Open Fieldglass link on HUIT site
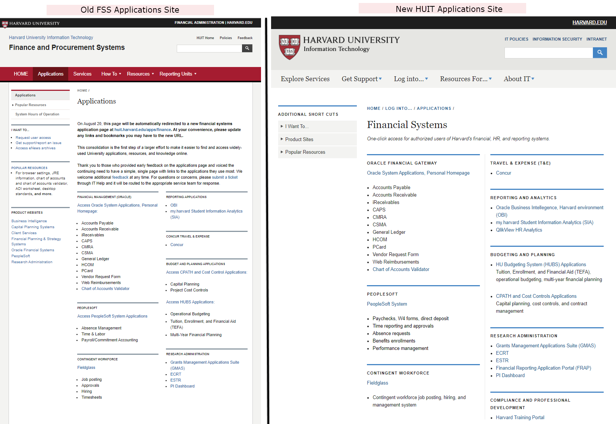The height and width of the screenshot is (424, 616). pyautogui.click(x=377, y=383)
